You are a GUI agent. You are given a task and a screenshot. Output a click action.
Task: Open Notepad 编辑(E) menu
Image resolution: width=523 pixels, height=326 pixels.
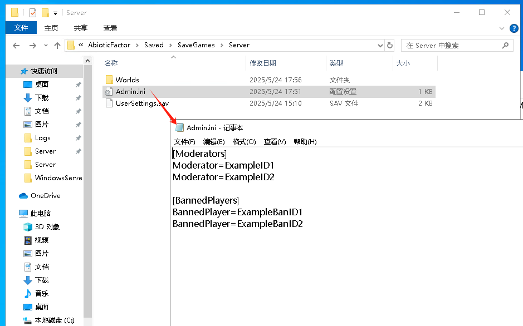click(x=214, y=141)
